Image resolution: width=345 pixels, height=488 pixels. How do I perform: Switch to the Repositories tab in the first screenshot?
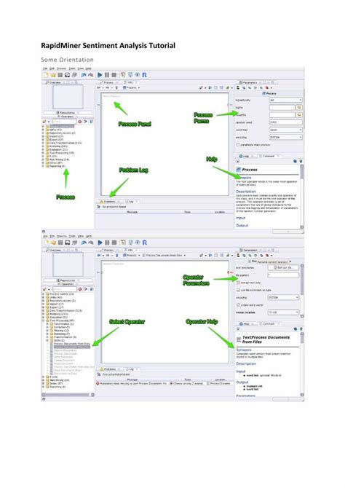68,113
